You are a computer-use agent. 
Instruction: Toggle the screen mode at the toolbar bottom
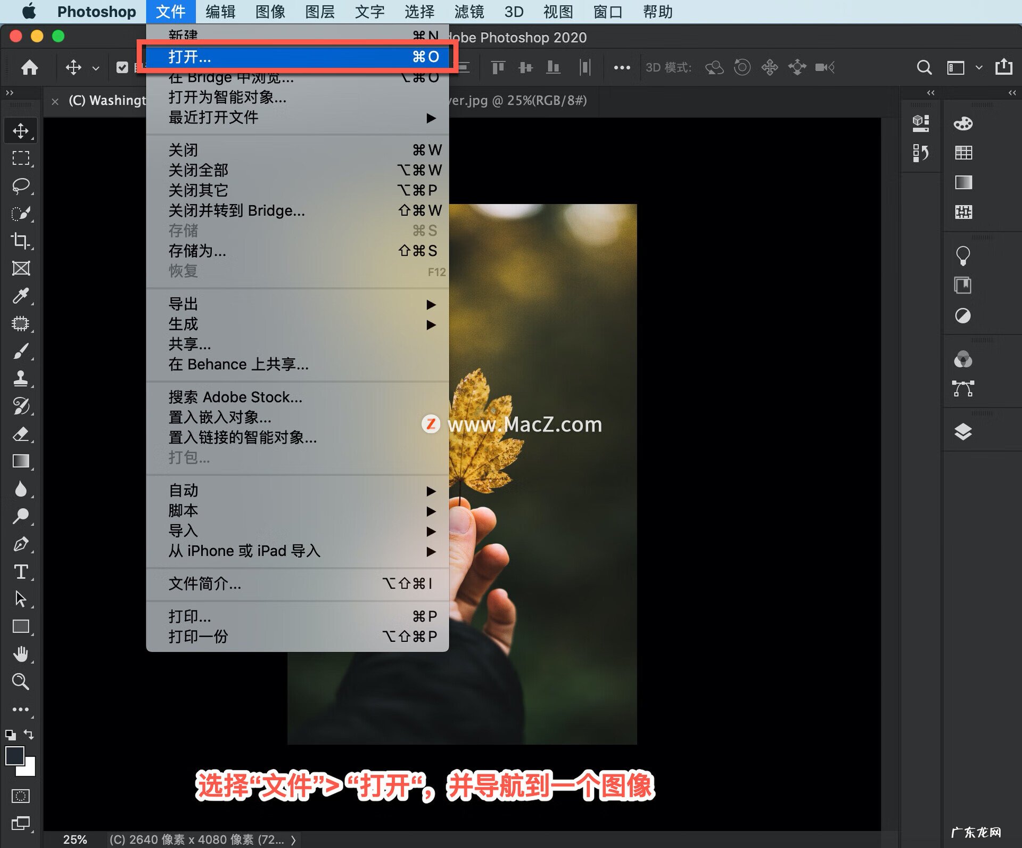click(x=21, y=823)
